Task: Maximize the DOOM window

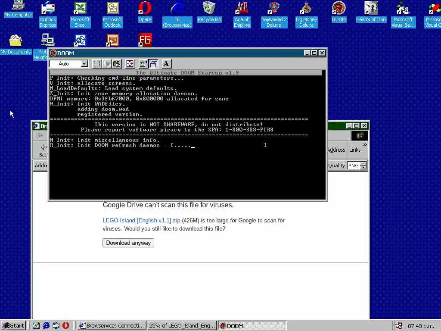Action: [314, 53]
